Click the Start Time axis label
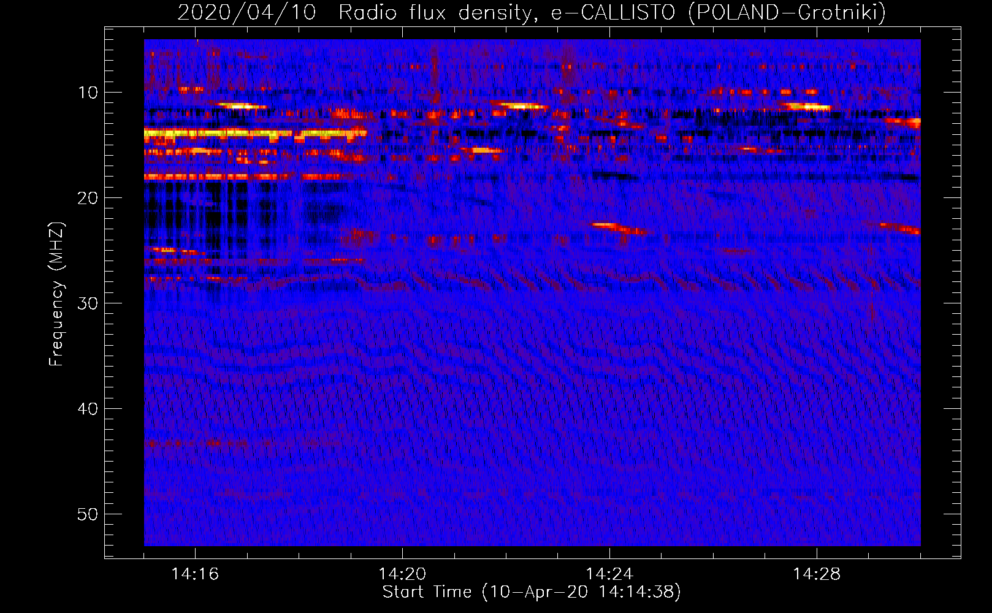The height and width of the screenshot is (613, 992). (x=532, y=592)
